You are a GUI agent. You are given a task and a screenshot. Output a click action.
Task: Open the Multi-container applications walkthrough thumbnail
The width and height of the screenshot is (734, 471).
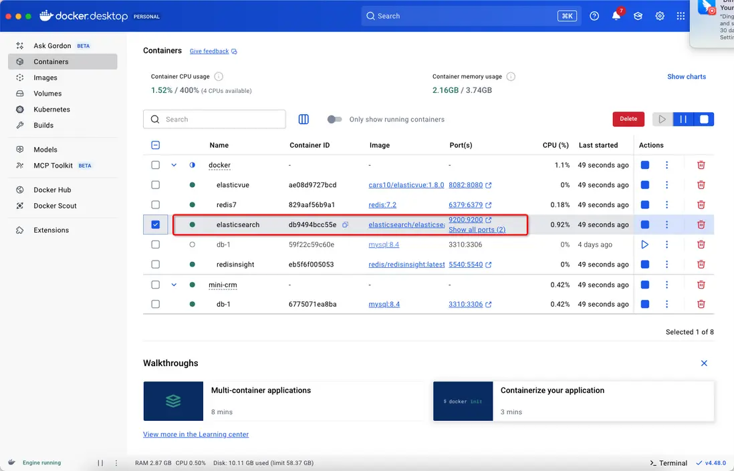pyautogui.click(x=173, y=401)
